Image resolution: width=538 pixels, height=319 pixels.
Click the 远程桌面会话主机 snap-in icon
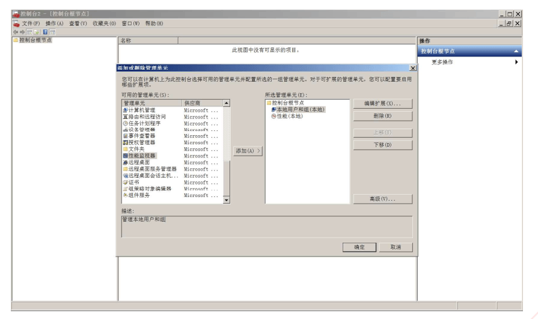(x=125, y=175)
